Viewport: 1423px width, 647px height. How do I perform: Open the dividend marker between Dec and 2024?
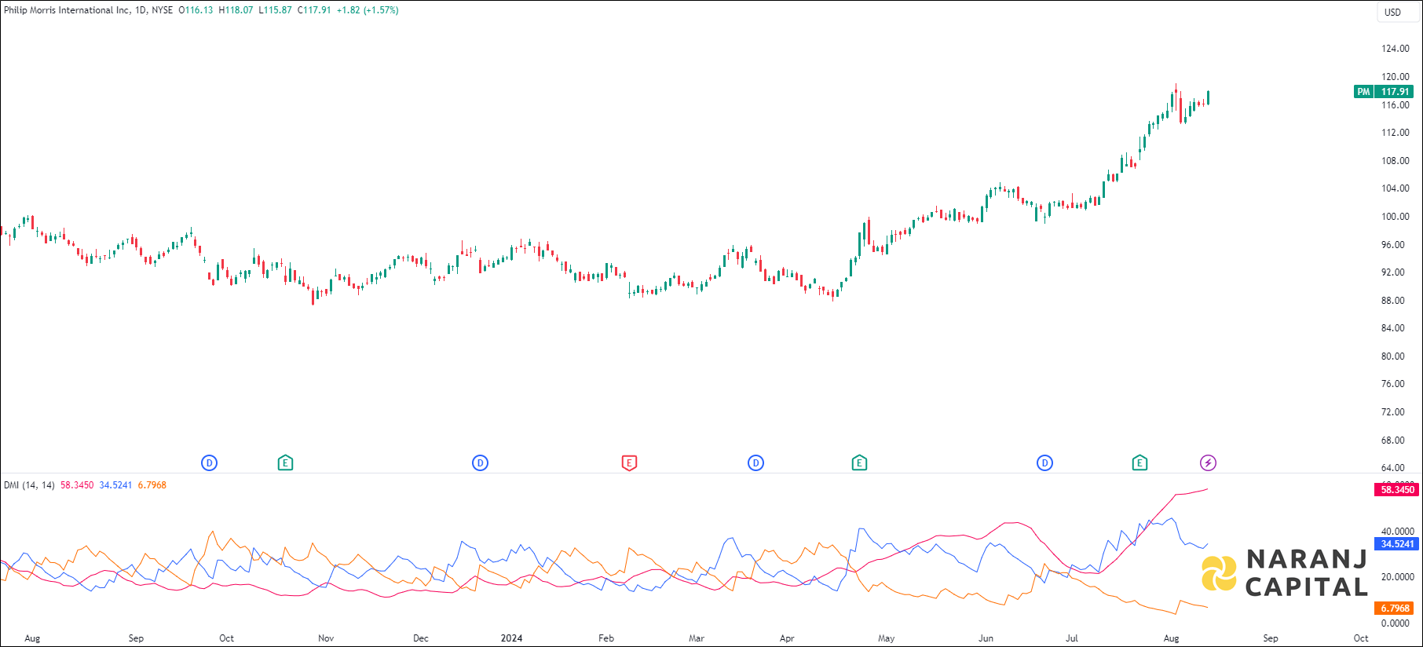point(480,463)
